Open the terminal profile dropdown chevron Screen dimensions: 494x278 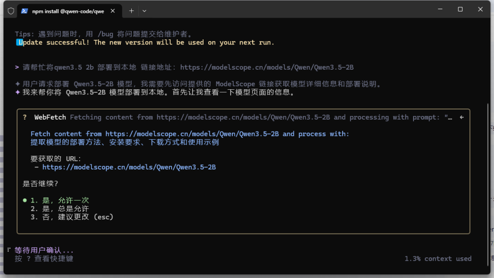tap(144, 11)
